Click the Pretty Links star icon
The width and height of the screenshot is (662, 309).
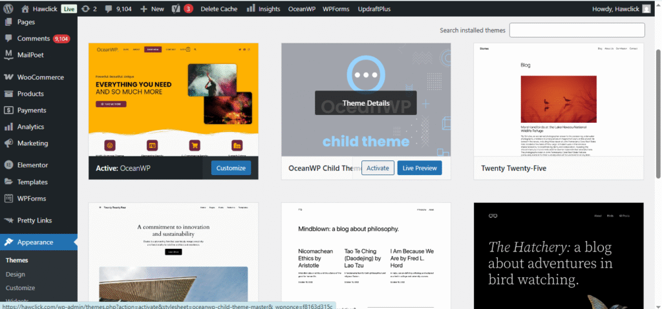click(8, 220)
